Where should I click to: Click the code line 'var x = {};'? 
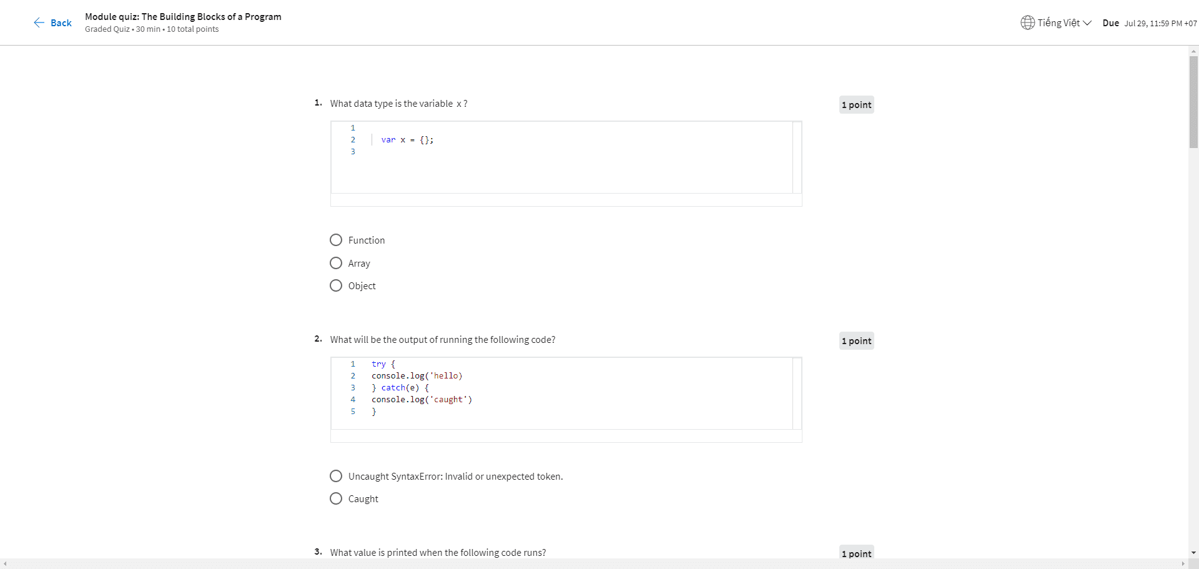(407, 140)
